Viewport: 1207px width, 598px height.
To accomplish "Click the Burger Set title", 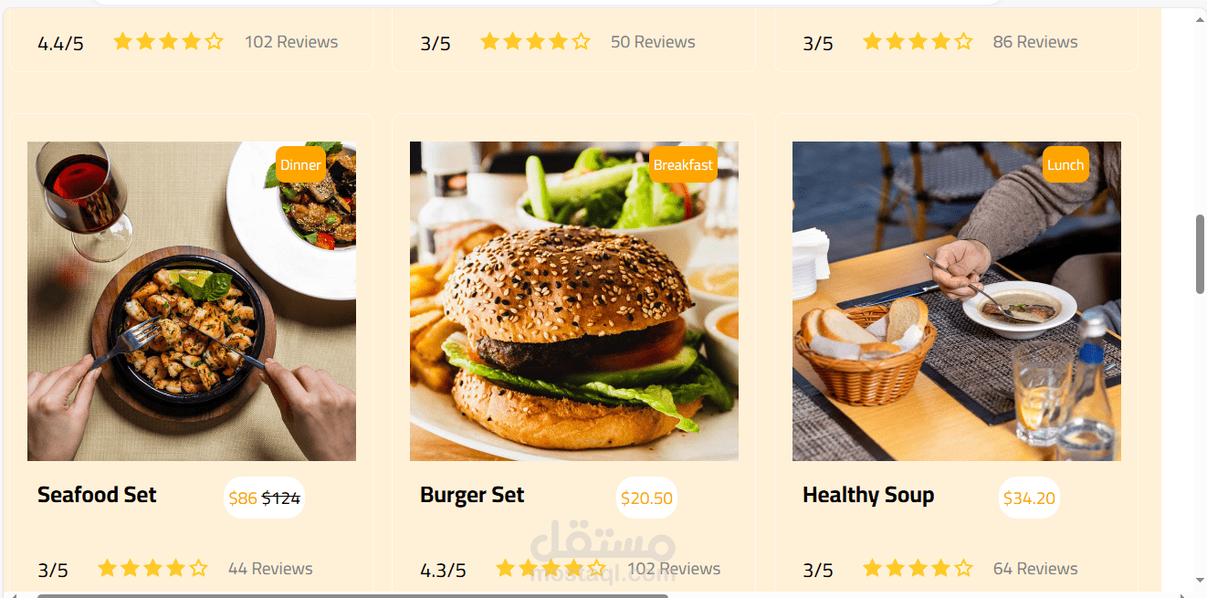I will [472, 495].
